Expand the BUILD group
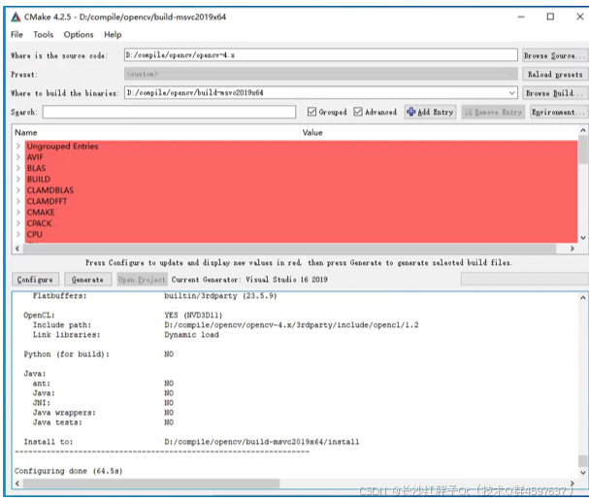 pyautogui.click(x=17, y=180)
